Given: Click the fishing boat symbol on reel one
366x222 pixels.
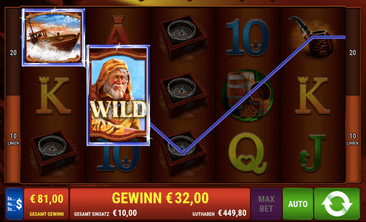Looking at the screenshot, I should coord(54,38).
